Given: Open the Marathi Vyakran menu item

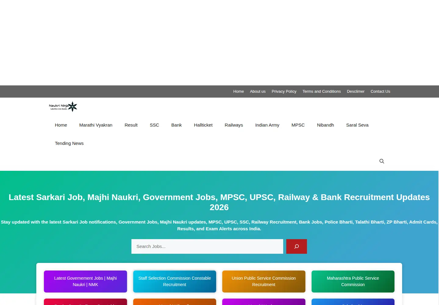Looking at the screenshot, I should click(x=96, y=125).
